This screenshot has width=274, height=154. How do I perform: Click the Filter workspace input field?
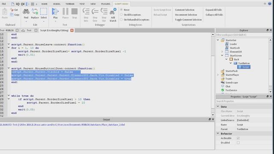[244, 35]
